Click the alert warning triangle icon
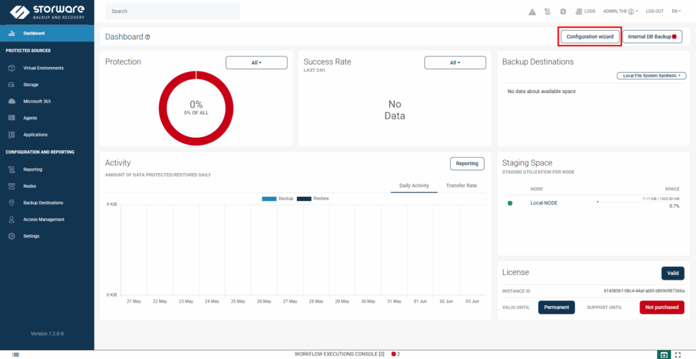The image size is (696, 359). 532,12
